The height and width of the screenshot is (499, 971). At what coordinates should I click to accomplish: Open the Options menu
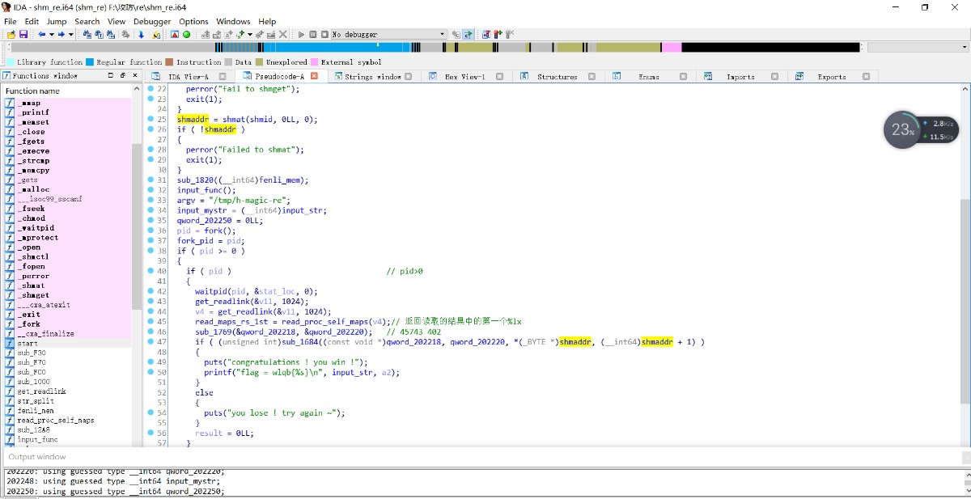point(193,21)
